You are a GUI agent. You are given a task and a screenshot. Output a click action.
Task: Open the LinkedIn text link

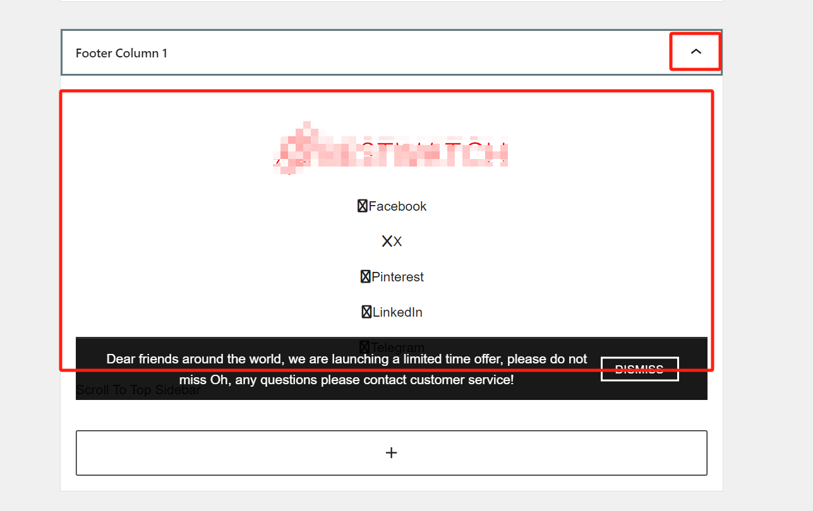pos(397,312)
